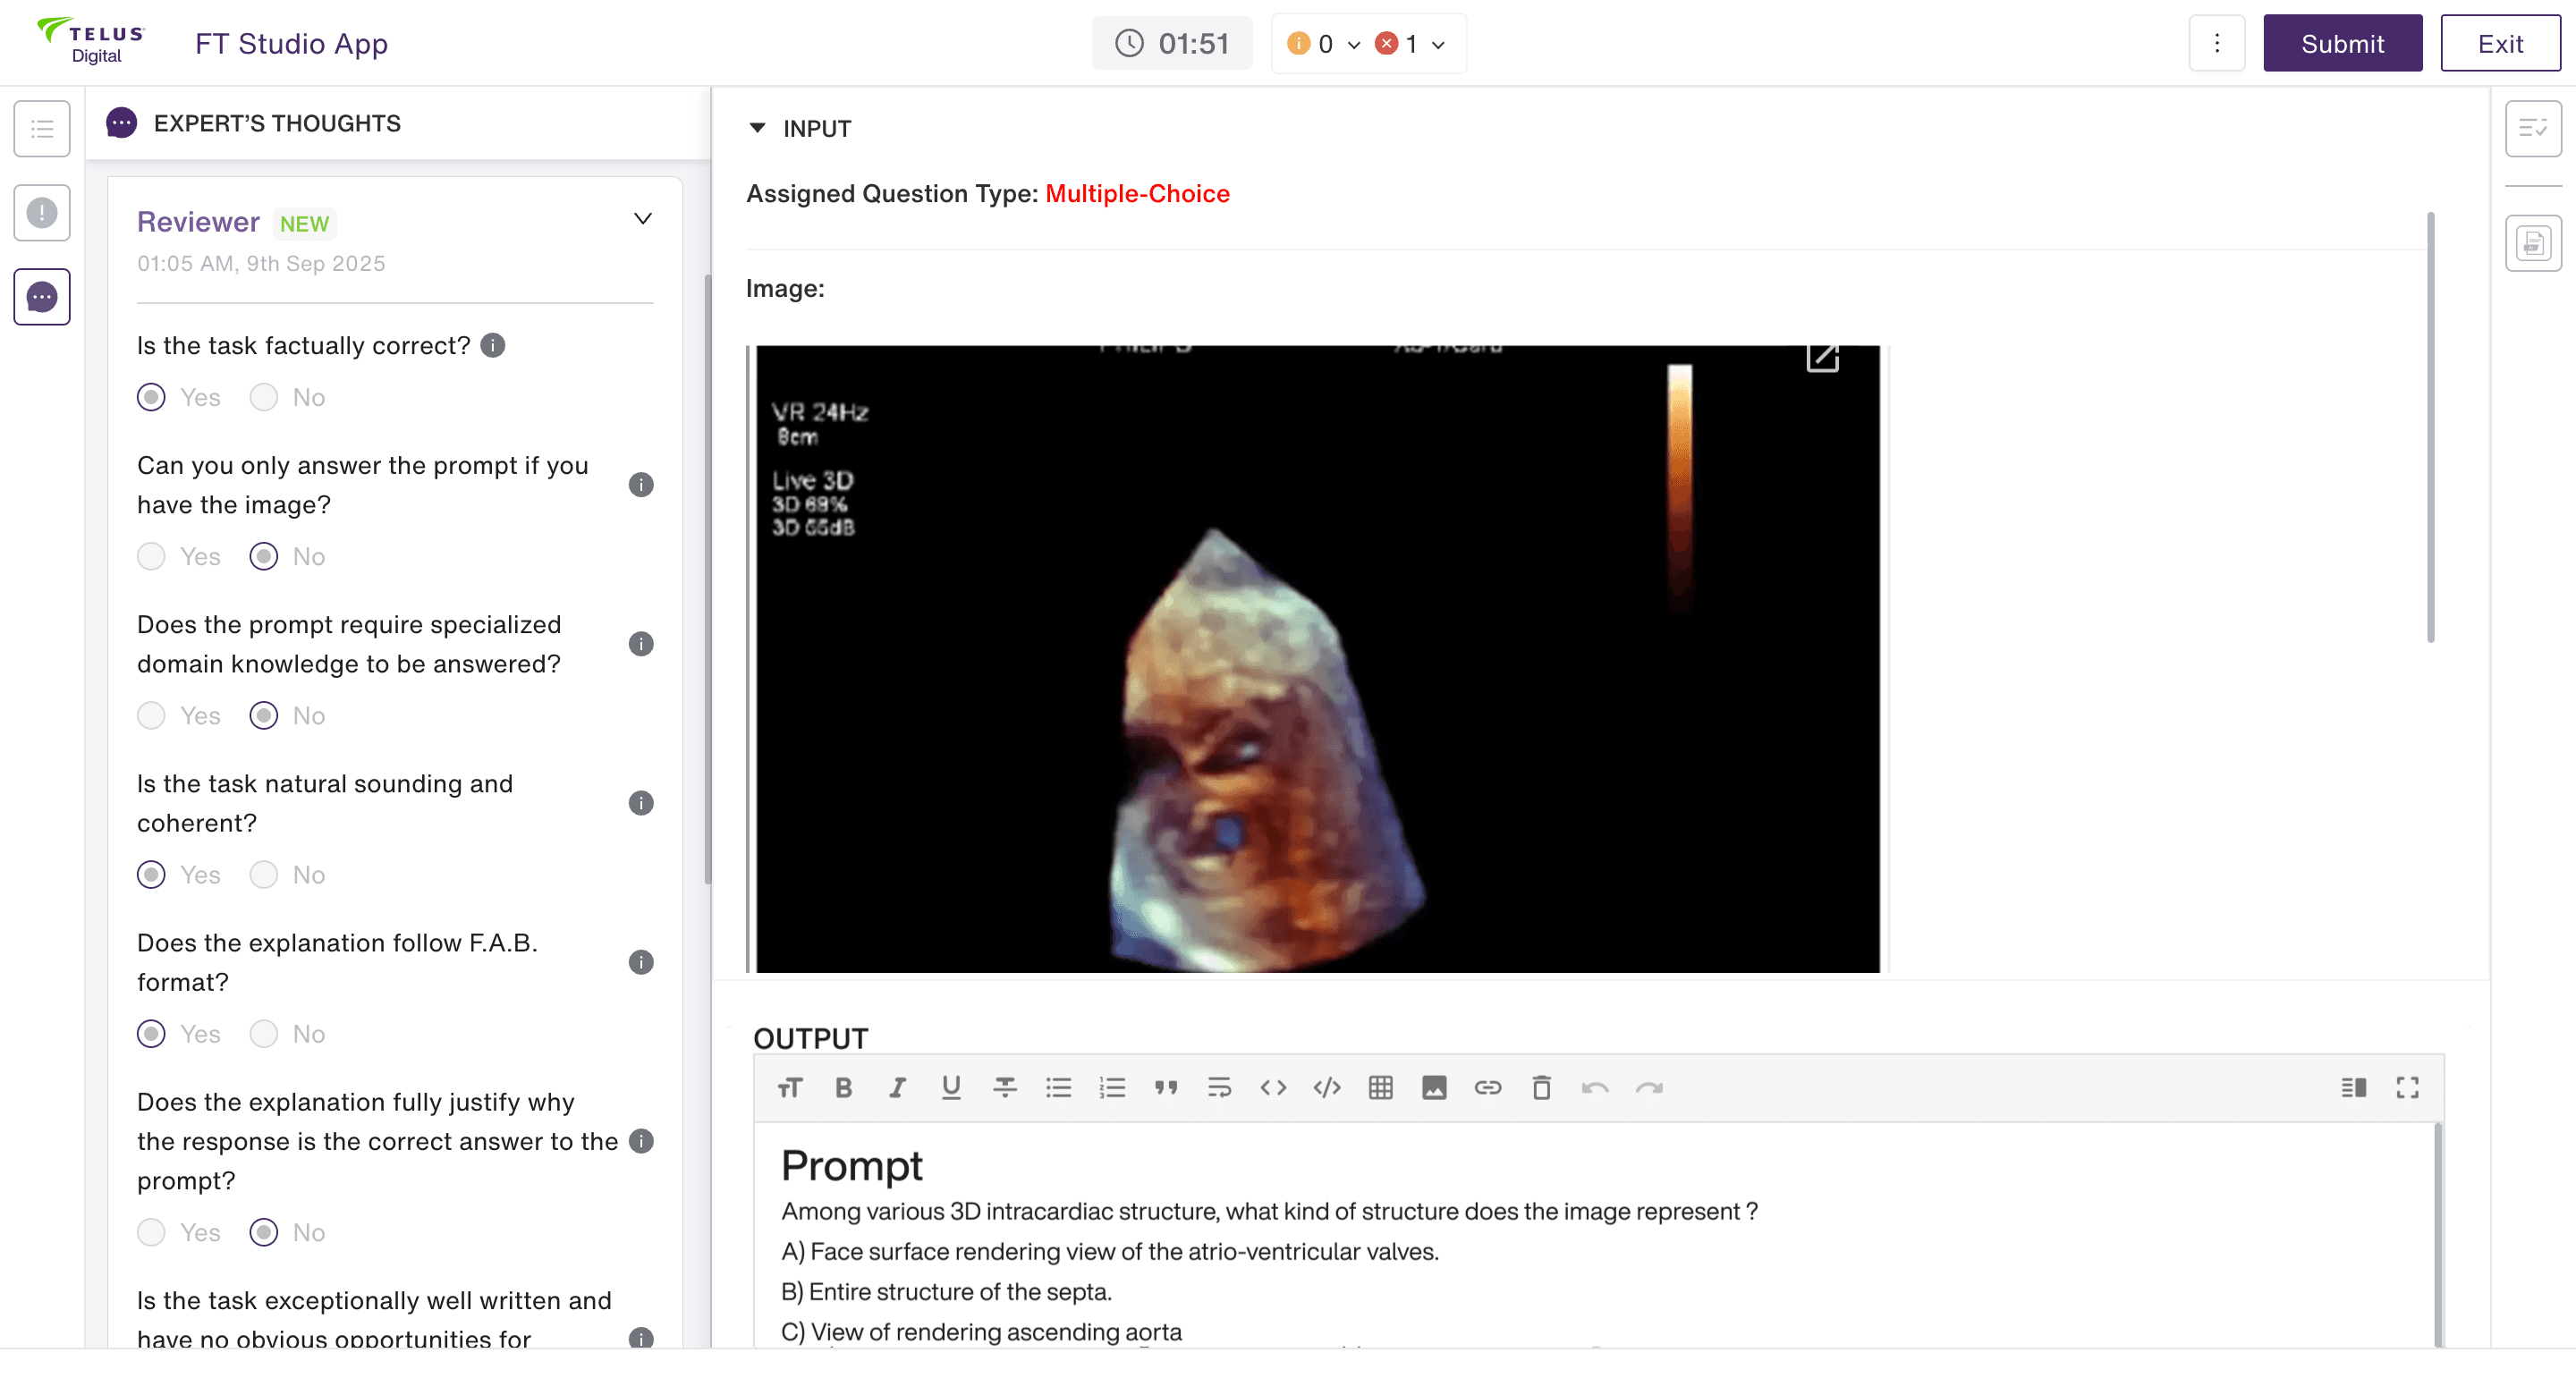This screenshot has height=1395, width=2576.
Task: Click the Exit button
Action: tap(2499, 43)
